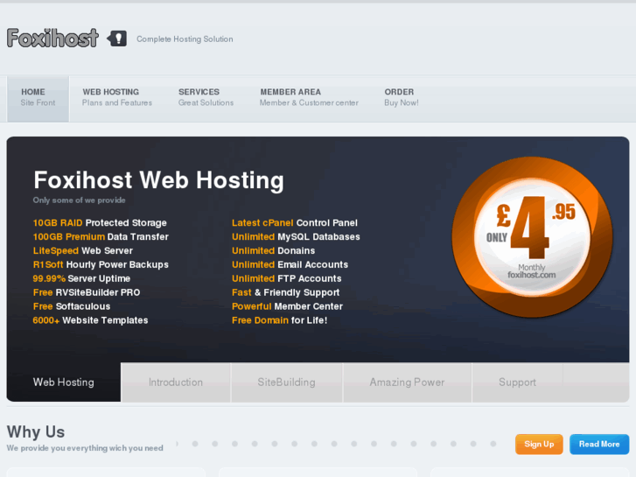Click 10GB RAID Protected Storage text
Image resolution: width=636 pixels, height=477 pixels.
[100, 223]
